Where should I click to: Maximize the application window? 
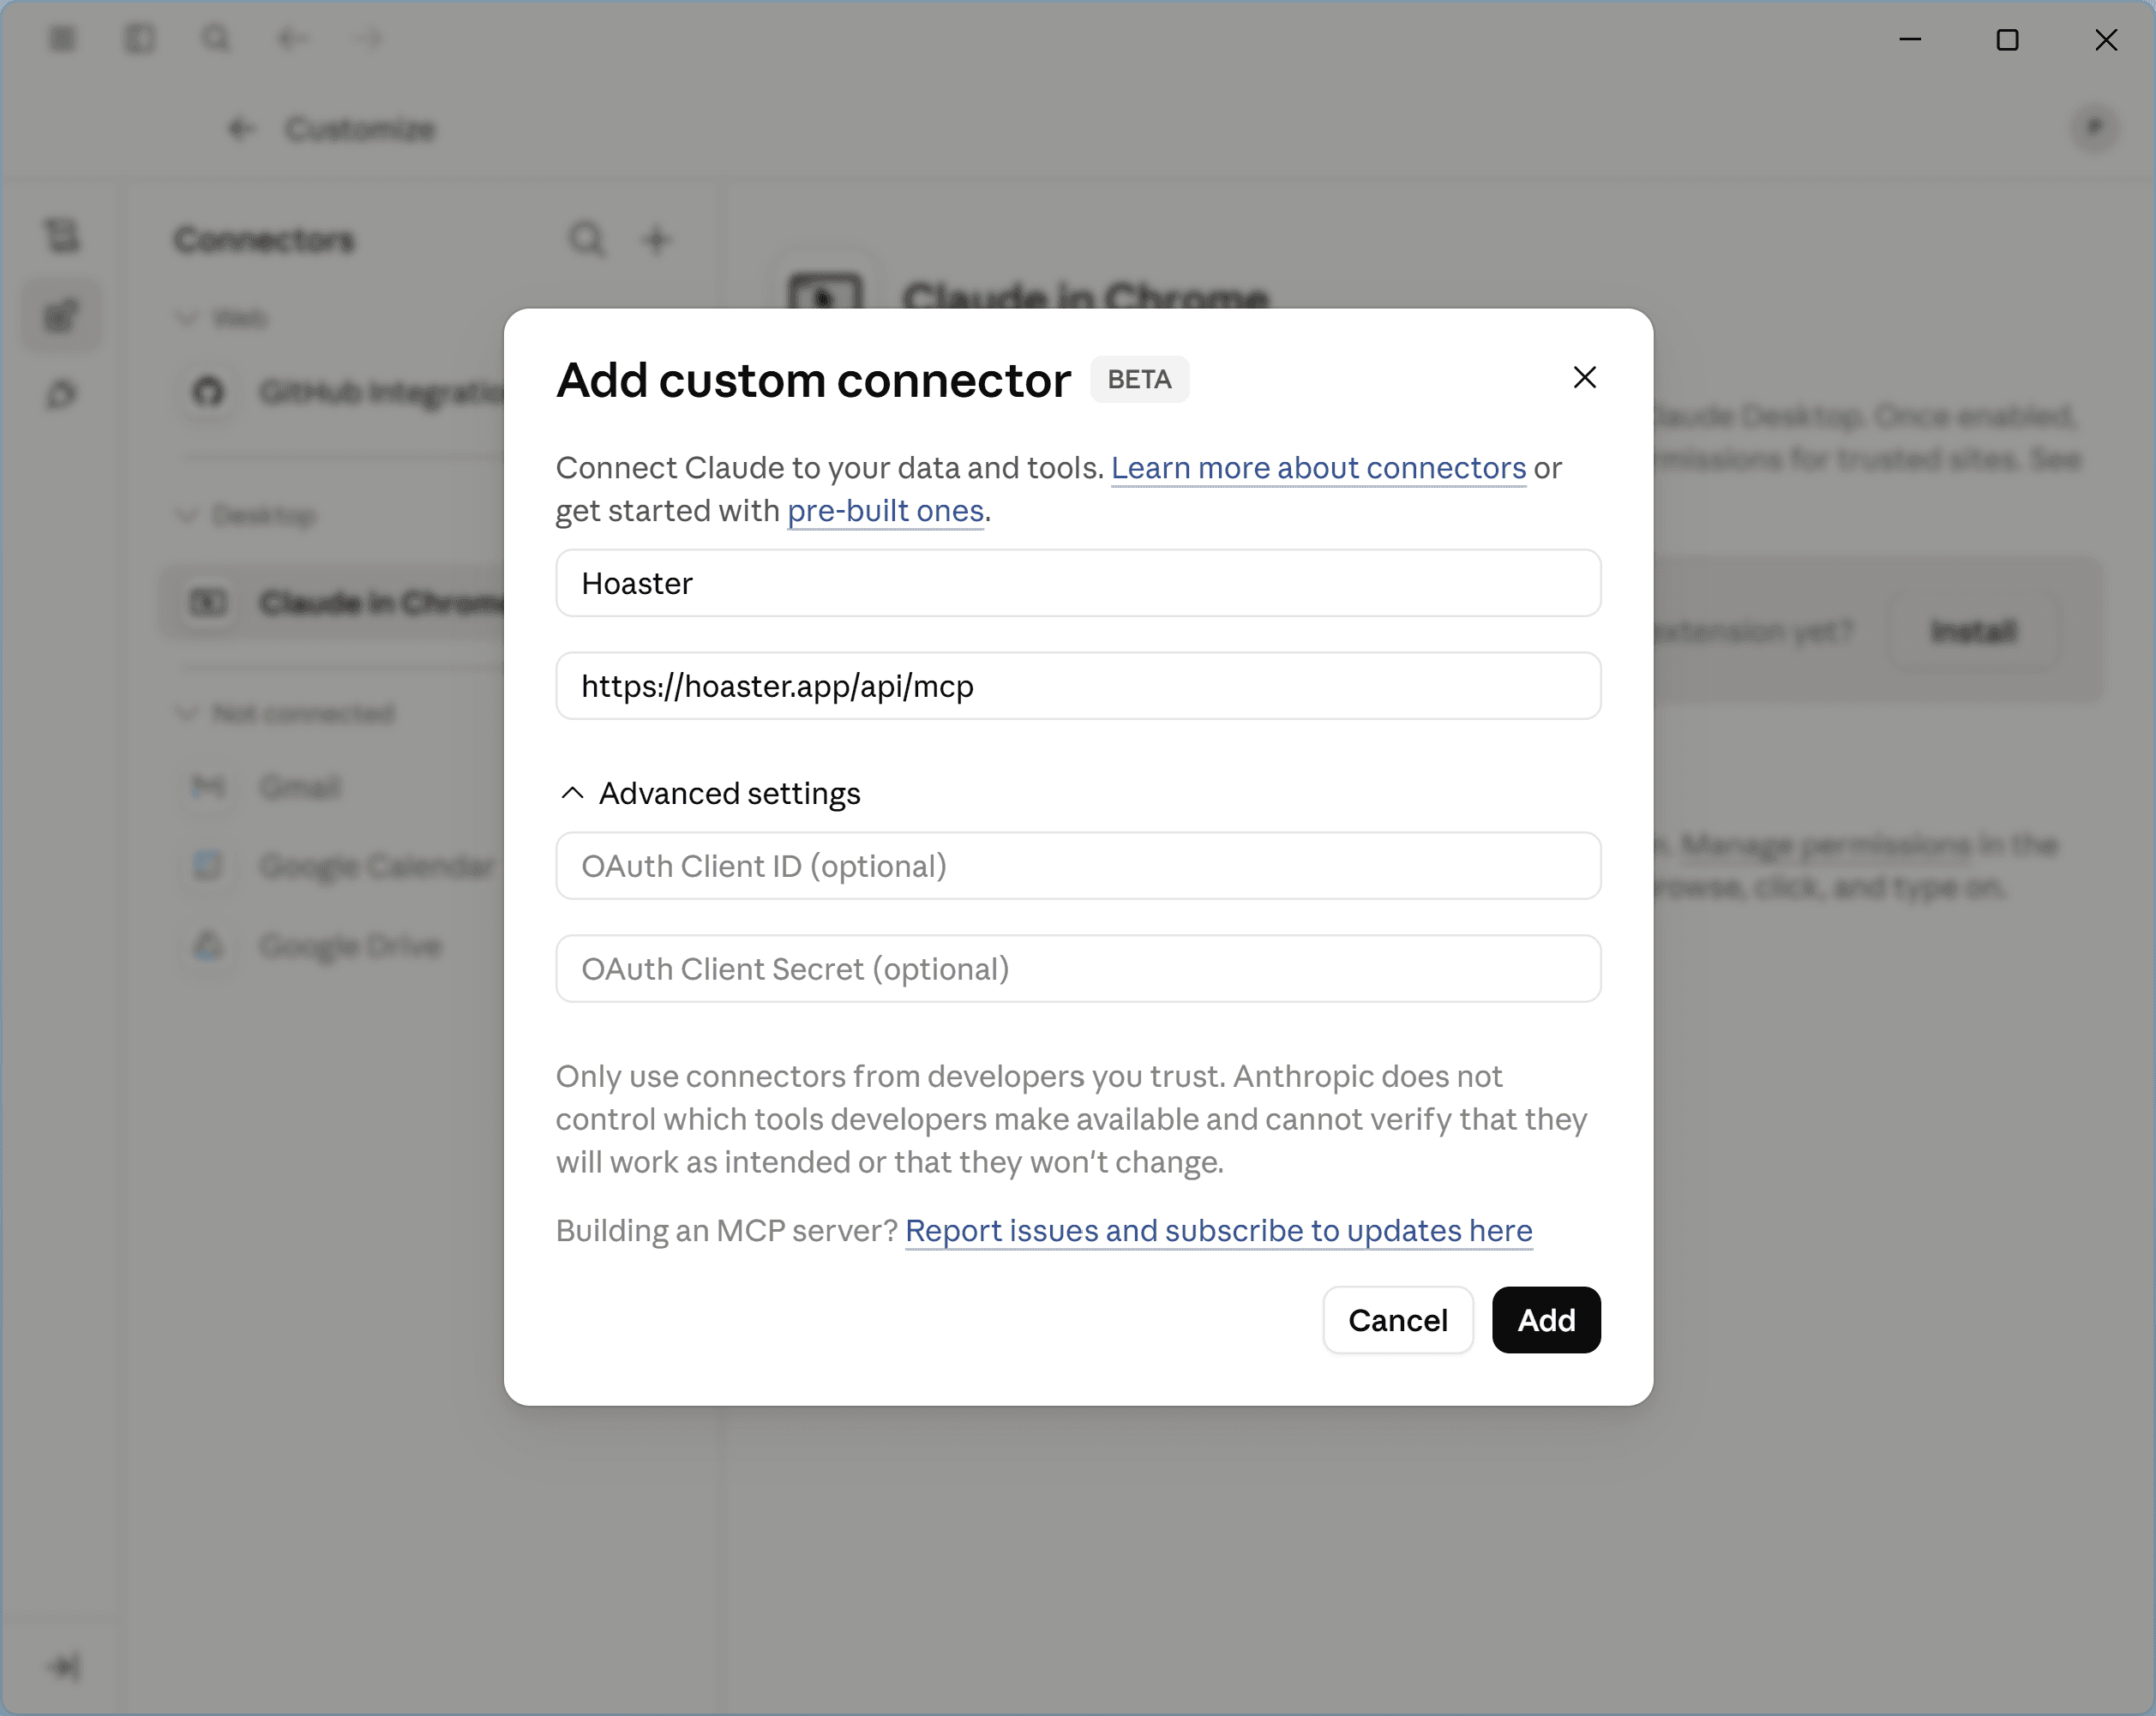(2007, 39)
